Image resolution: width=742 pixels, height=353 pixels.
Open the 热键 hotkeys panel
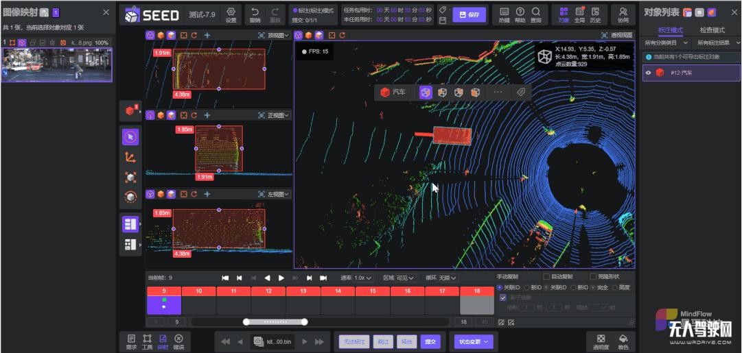pyautogui.click(x=504, y=15)
